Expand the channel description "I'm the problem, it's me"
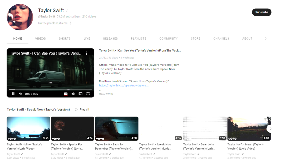Viewport: 286px width, 165px height. click(x=55, y=23)
